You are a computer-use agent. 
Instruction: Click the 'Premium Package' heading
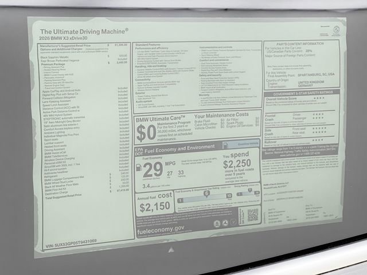pos(53,64)
